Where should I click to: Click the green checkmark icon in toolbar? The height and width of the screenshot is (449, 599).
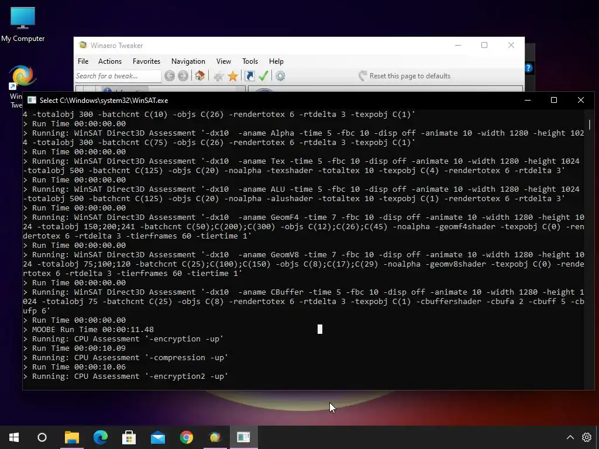coord(263,75)
